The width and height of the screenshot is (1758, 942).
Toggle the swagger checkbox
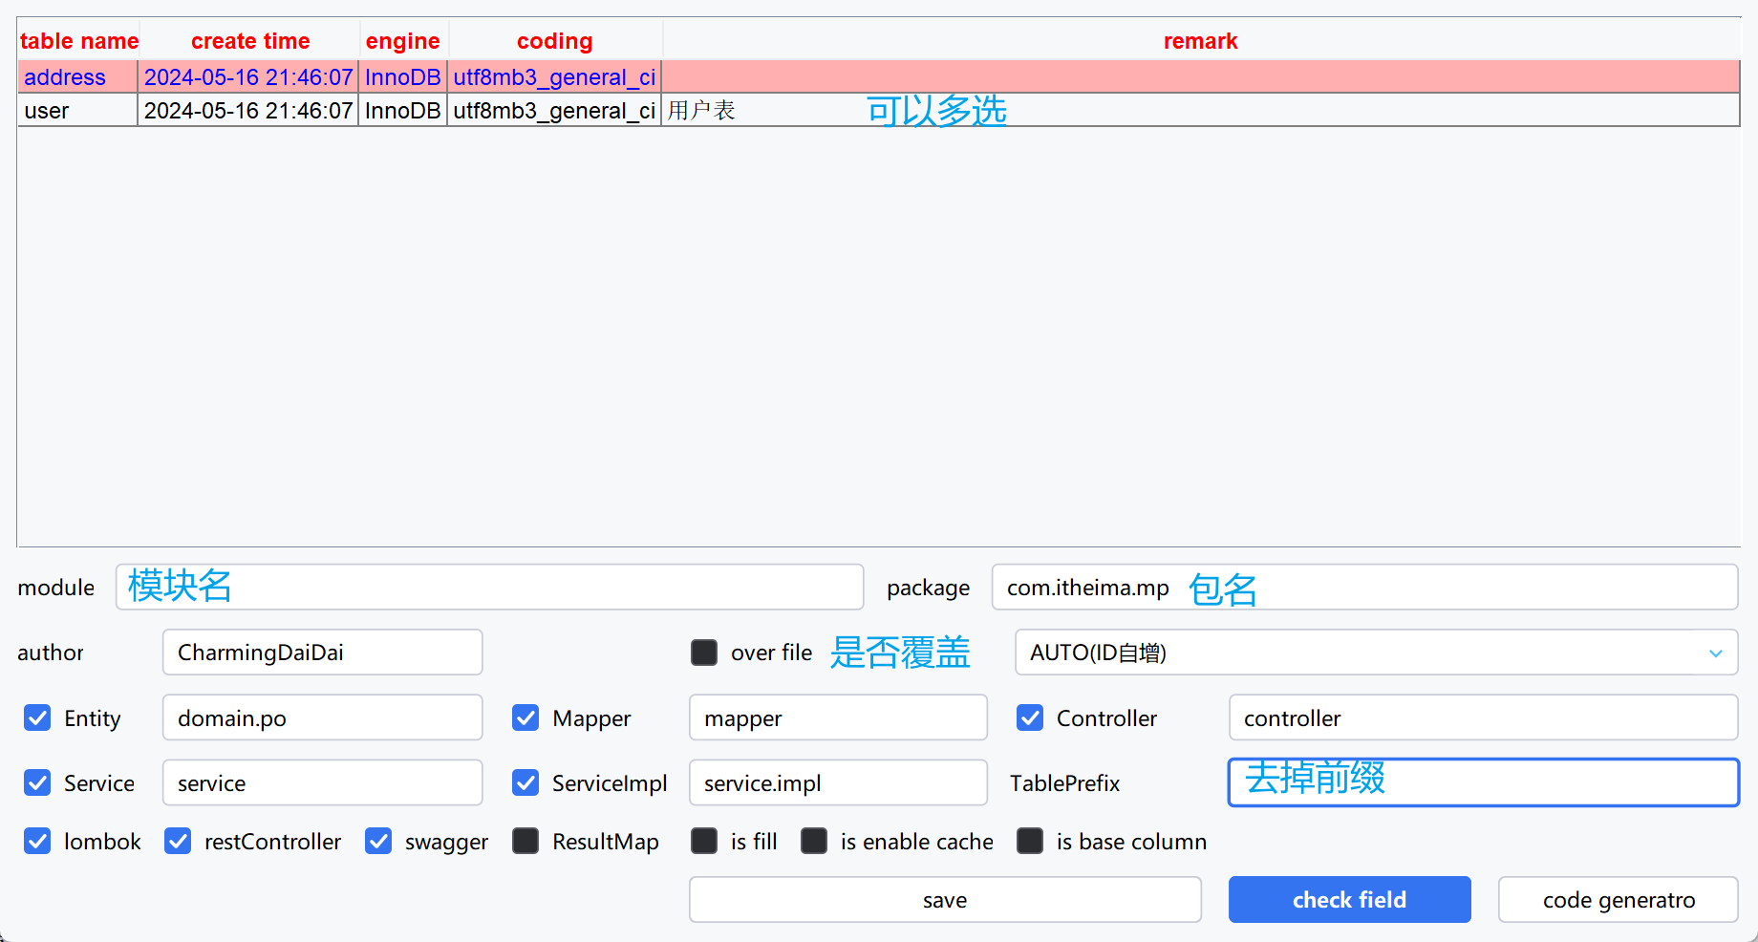click(378, 841)
